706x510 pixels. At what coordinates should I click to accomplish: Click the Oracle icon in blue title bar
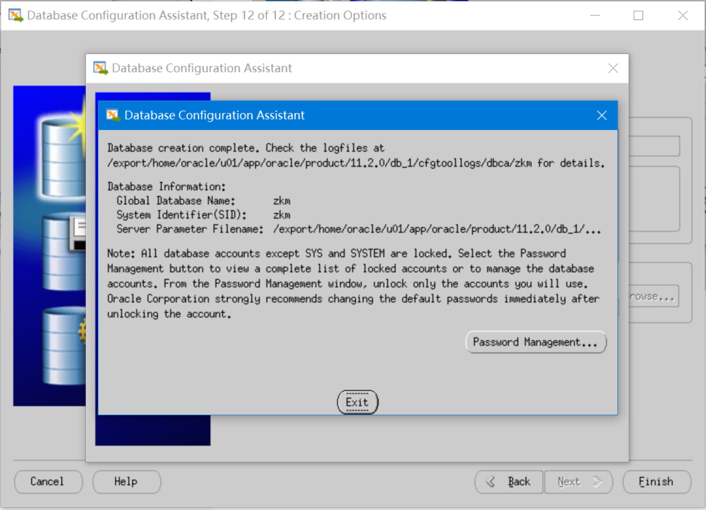pyautogui.click(x=112, y=115)
